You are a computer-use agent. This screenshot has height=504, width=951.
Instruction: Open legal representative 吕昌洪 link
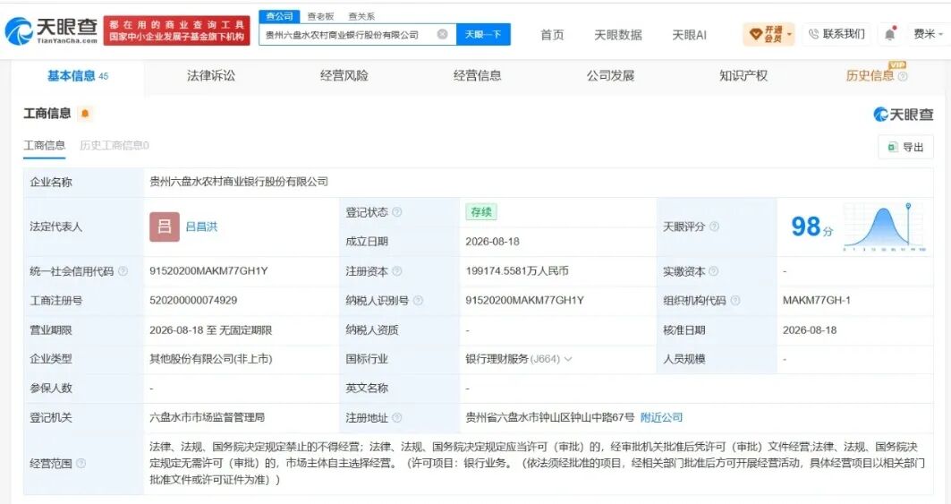[x=201, y=226]
